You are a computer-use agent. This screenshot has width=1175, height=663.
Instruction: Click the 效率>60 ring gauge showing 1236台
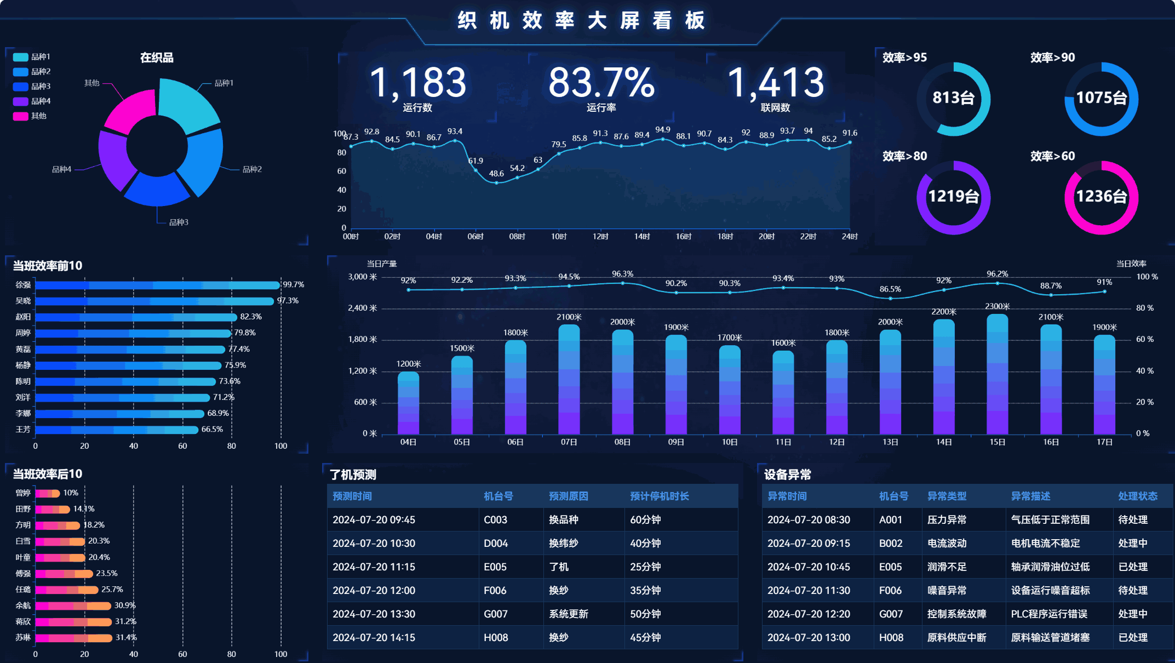pos(1101,197)
